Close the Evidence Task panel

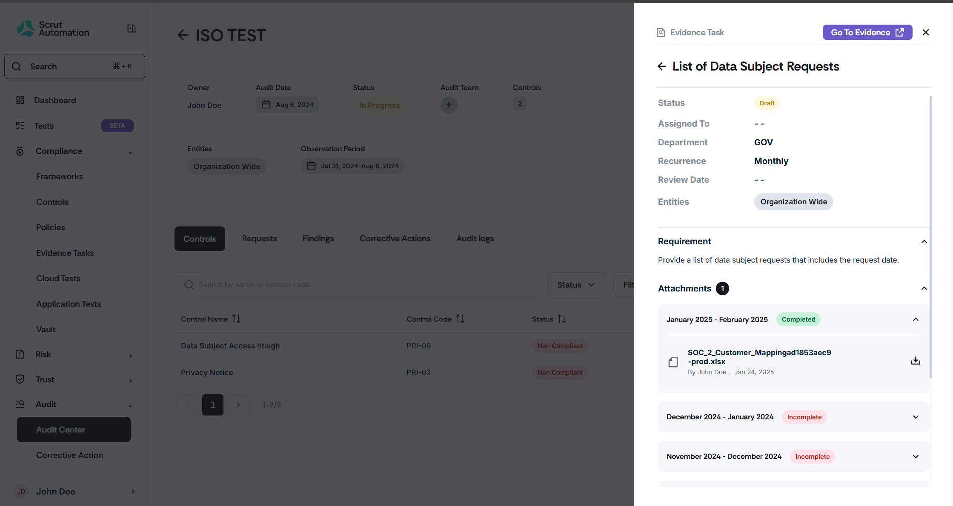click(x=925, y=32)
